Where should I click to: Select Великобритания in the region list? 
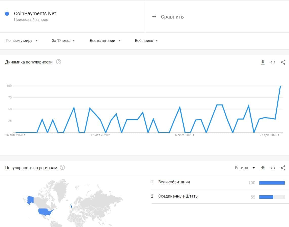click(x=174, y=182)
